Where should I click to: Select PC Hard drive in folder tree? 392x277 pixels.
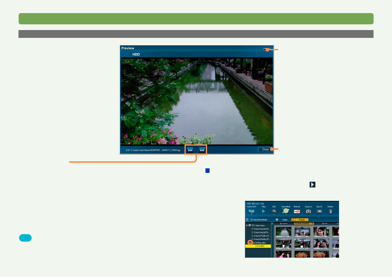258,226
